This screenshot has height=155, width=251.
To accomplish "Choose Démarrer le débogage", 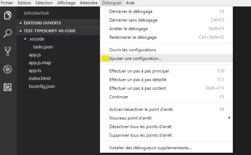I will 166,11.
